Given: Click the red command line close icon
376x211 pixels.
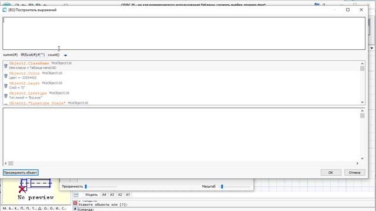Looking at the screenshot, I should [x=75, y=203].
